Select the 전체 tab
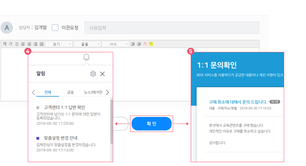The image size is (306, 166). point(48,92)
